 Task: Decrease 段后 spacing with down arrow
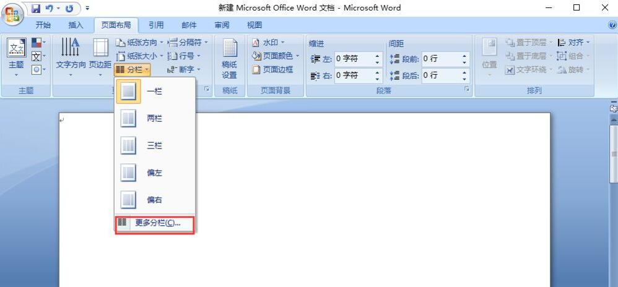pyautogui.click(x=464, y=79)
